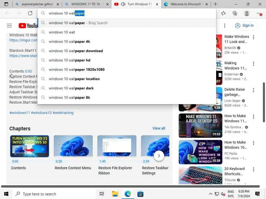Open network tray icon
The width and height of the screenshot is (266, 199).
click(217, 194)
